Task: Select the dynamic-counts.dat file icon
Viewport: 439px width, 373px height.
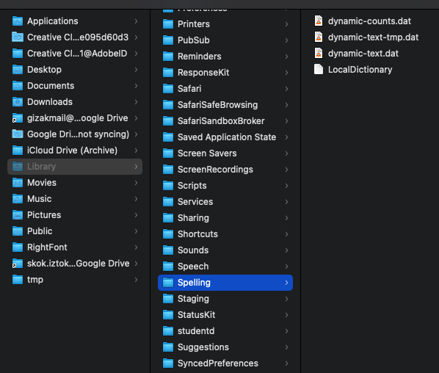Action: click(319, 21)
